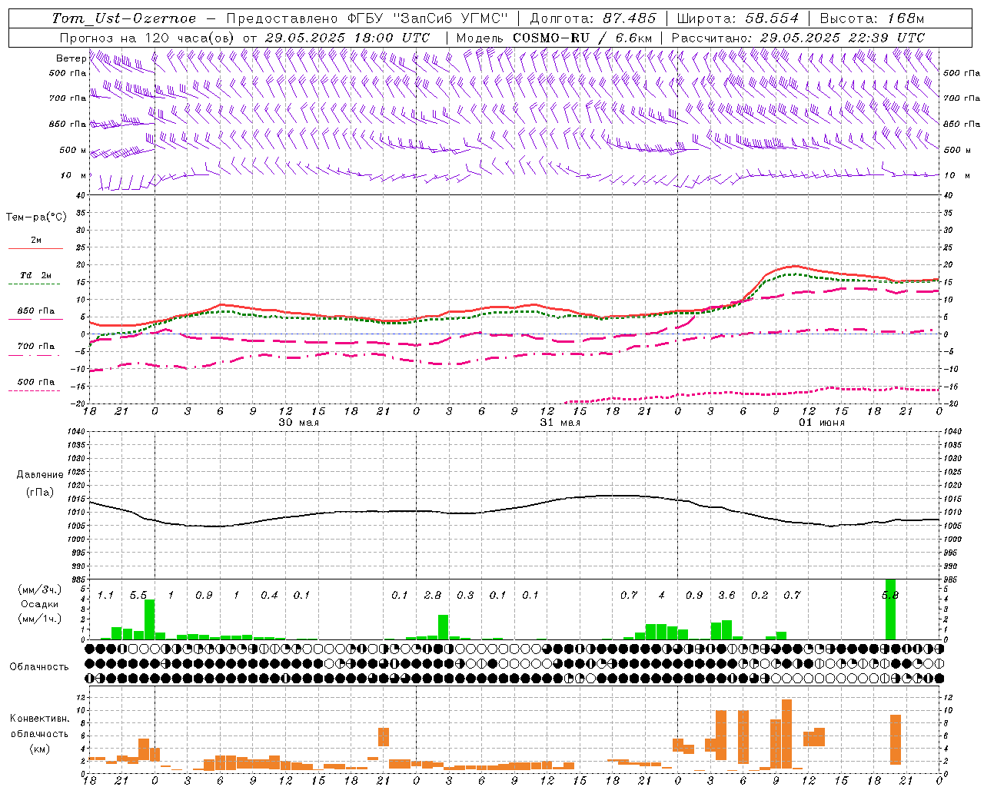The width and height of the screenshot is (984, 787).
Task: Click the "Ветер" wind panel label
Action: tap(71, 58)
